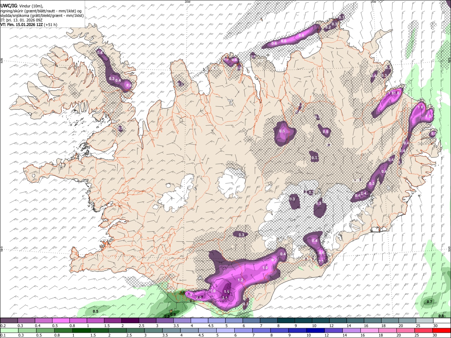Select the '0.2' label on the upper legend row
The image size is (451, 338).
pos(3,326)
